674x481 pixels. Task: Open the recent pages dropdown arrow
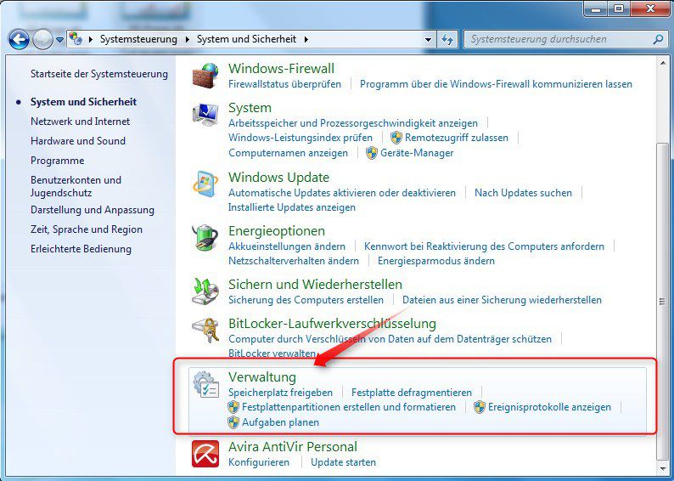point(59,40)
